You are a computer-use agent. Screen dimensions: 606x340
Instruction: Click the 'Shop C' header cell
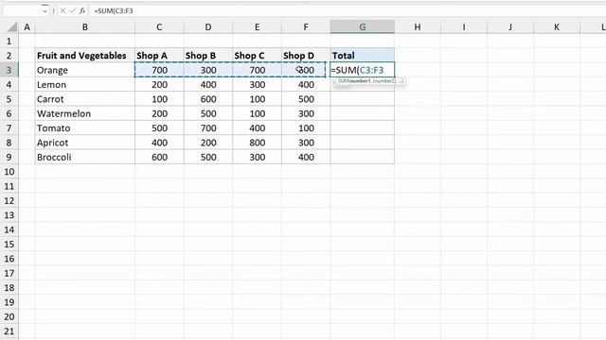point(257,56)
